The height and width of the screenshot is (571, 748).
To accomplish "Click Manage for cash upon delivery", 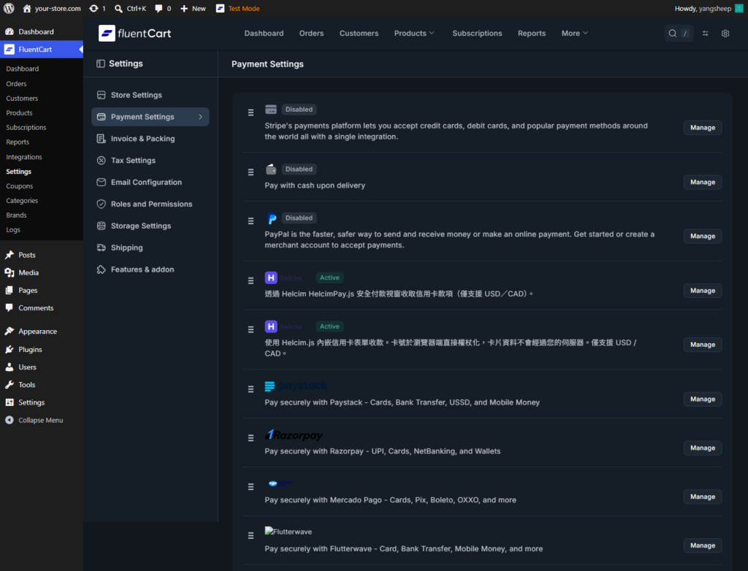I will click(702, 183).
